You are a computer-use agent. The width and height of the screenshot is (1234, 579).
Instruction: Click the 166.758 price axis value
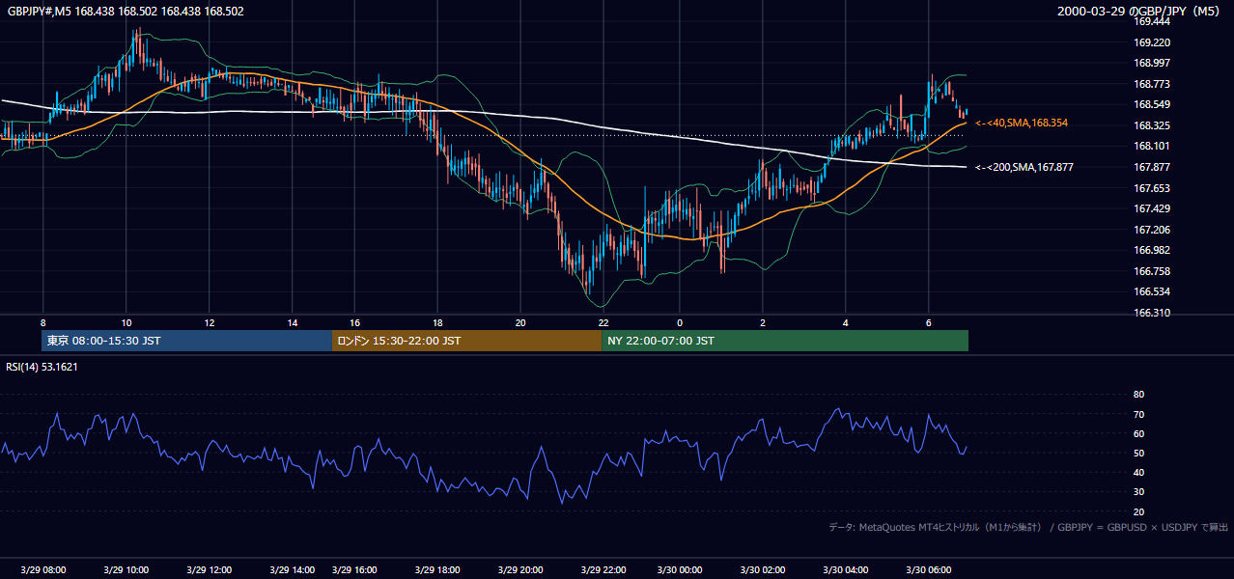click(1152, 271)
